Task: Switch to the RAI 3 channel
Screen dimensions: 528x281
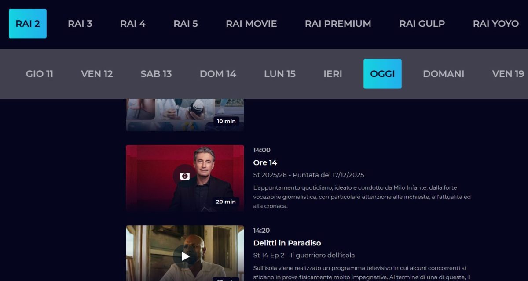Action: [80, 24]
